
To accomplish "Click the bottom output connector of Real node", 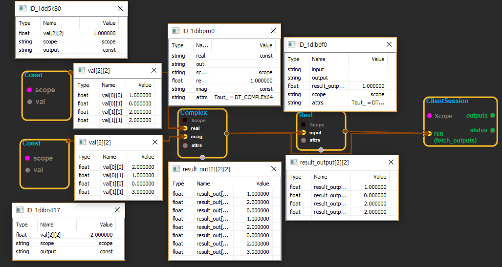I will click(x=321, y=150).
